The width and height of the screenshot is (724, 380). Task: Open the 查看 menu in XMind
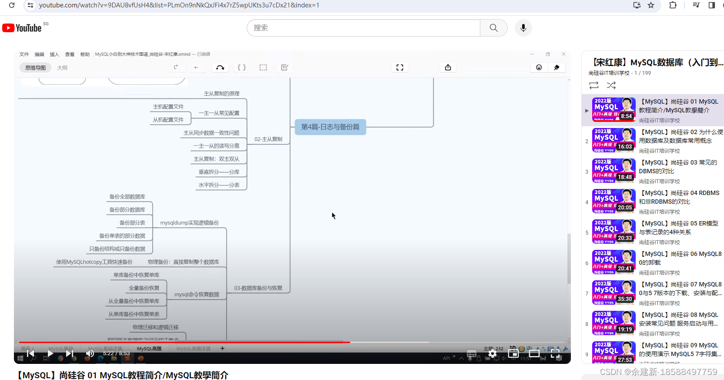[70, 54]
